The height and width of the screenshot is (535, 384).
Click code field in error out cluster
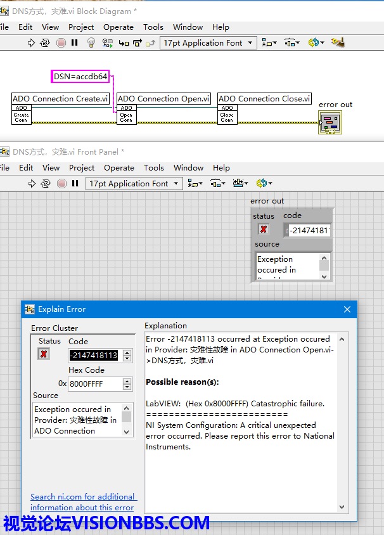click(309, 230)
